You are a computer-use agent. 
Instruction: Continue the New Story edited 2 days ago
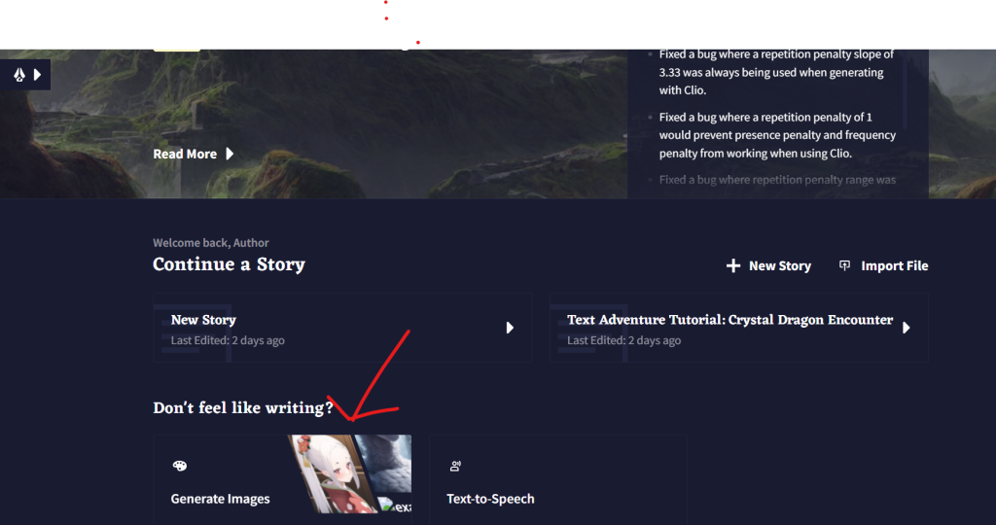click(341, 328)
